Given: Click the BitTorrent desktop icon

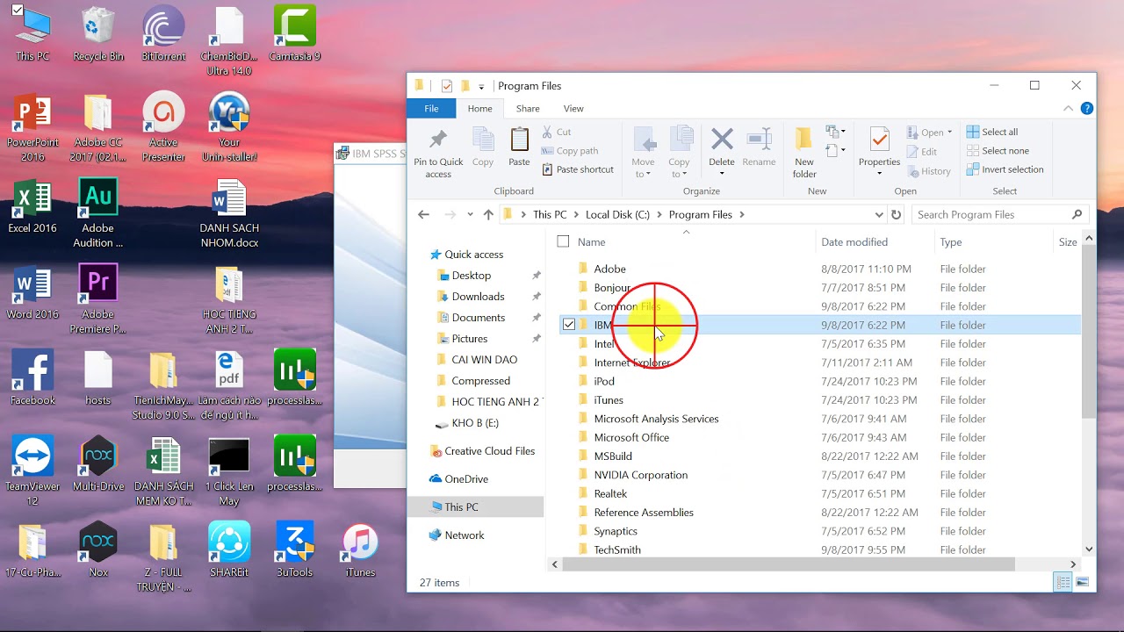Looking at the screenshot, I should 163,34.
